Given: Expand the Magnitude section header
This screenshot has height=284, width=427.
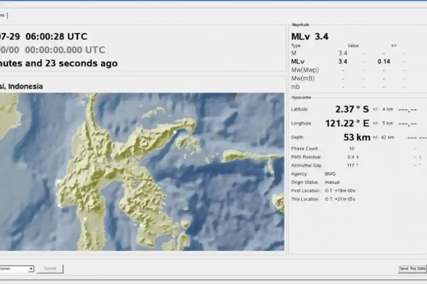Looking at the screenshot, I should 300,25.
